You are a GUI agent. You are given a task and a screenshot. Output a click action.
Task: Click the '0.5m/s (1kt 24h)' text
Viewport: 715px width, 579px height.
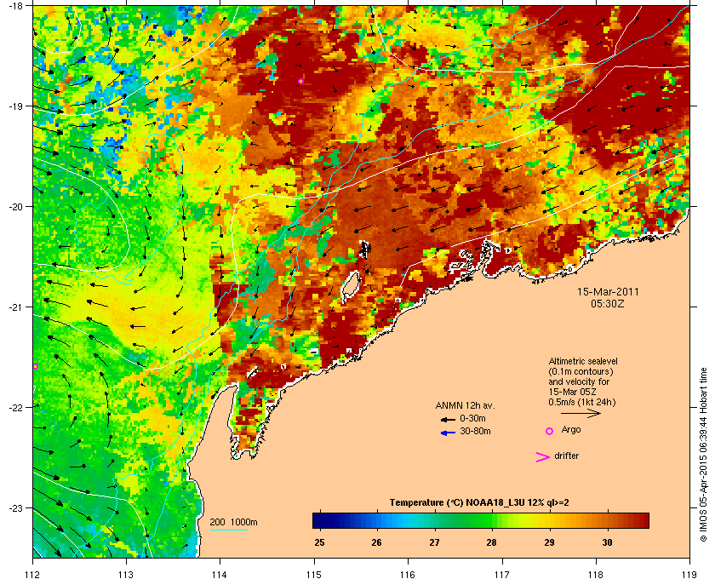(x=582, y=403)
